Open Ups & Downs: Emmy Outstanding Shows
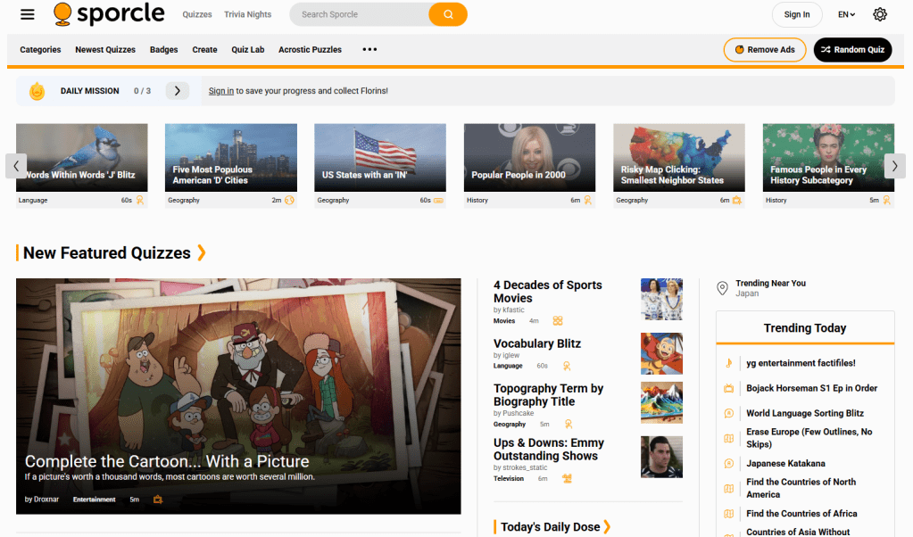 click(x=549, y=450)
